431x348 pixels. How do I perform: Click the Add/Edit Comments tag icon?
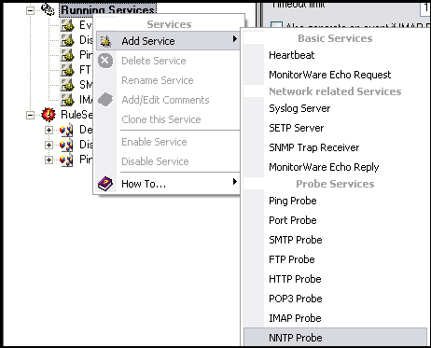[x=105, y=100]
